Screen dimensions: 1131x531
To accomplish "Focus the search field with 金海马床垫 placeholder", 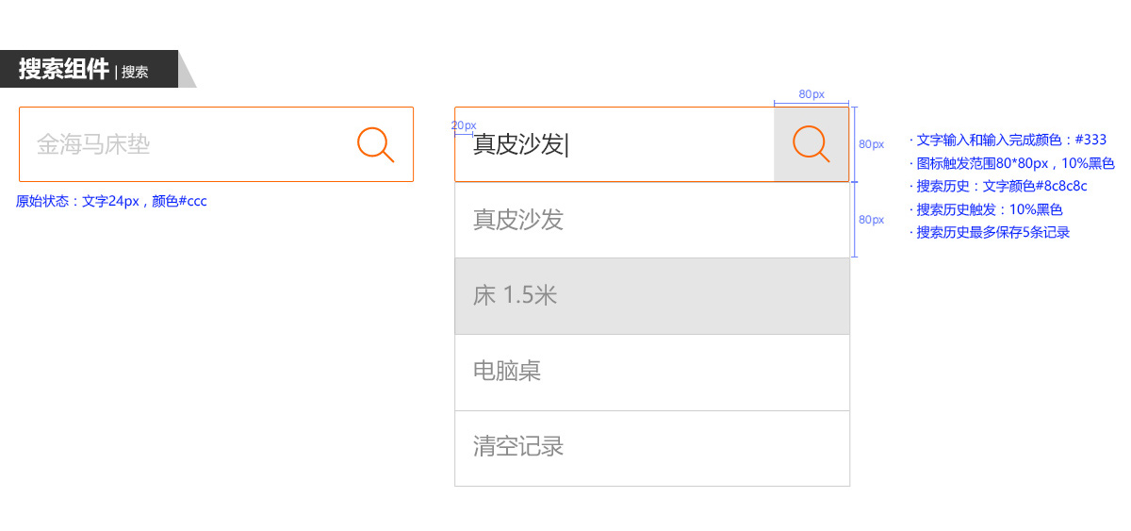I will (x=188, y=144).
